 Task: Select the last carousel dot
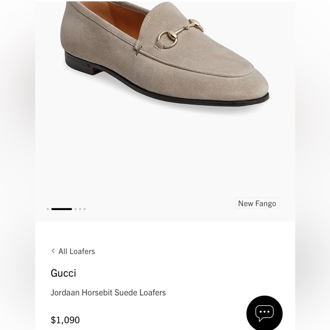(84, 209)
